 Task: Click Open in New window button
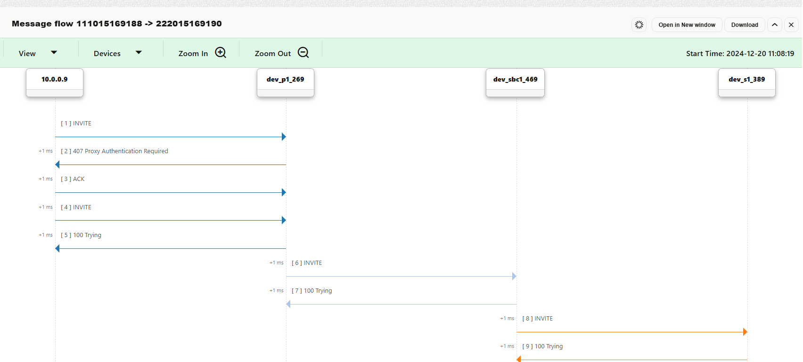[x=687, y=25]
